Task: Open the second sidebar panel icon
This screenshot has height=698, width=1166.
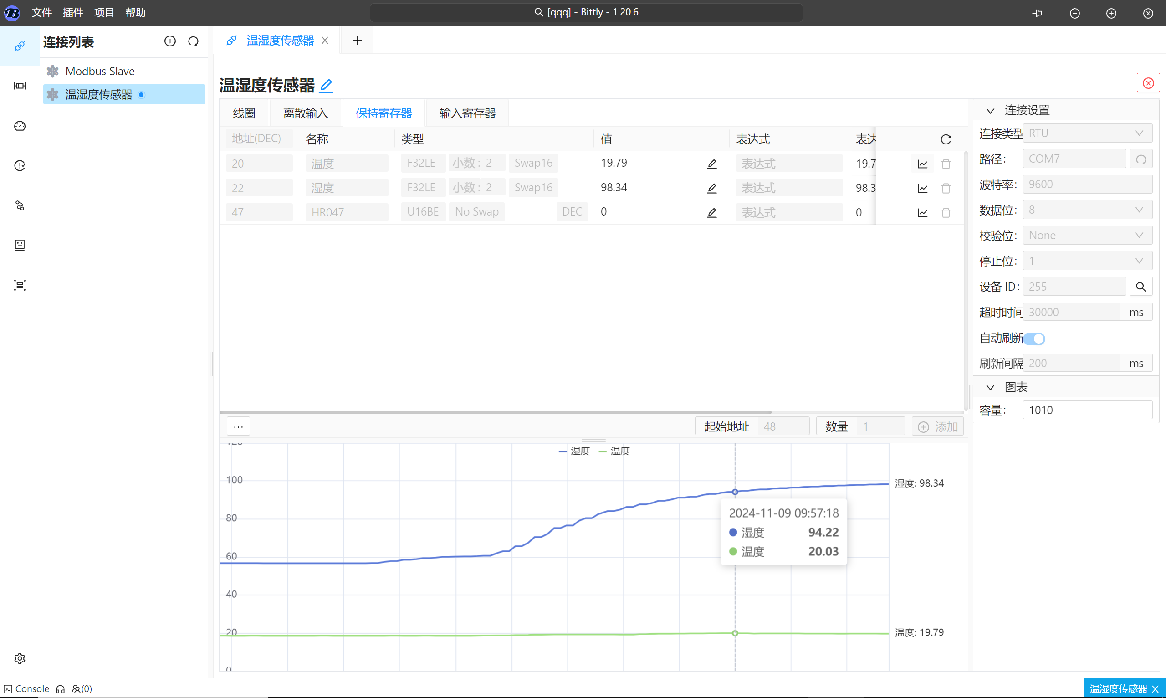Action: click(x=20, y=86)
